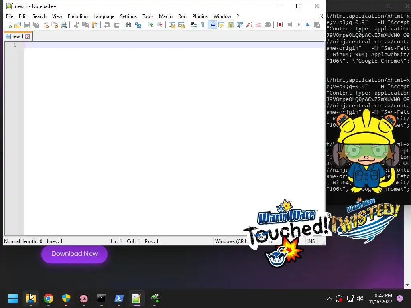This screenshot has width=411, height=308.
Task: Open Folder as Workspace toolbar icon
Action: click(258, 25)
